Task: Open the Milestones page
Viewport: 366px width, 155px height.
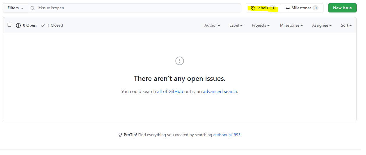Action: (x=302, y=8)
